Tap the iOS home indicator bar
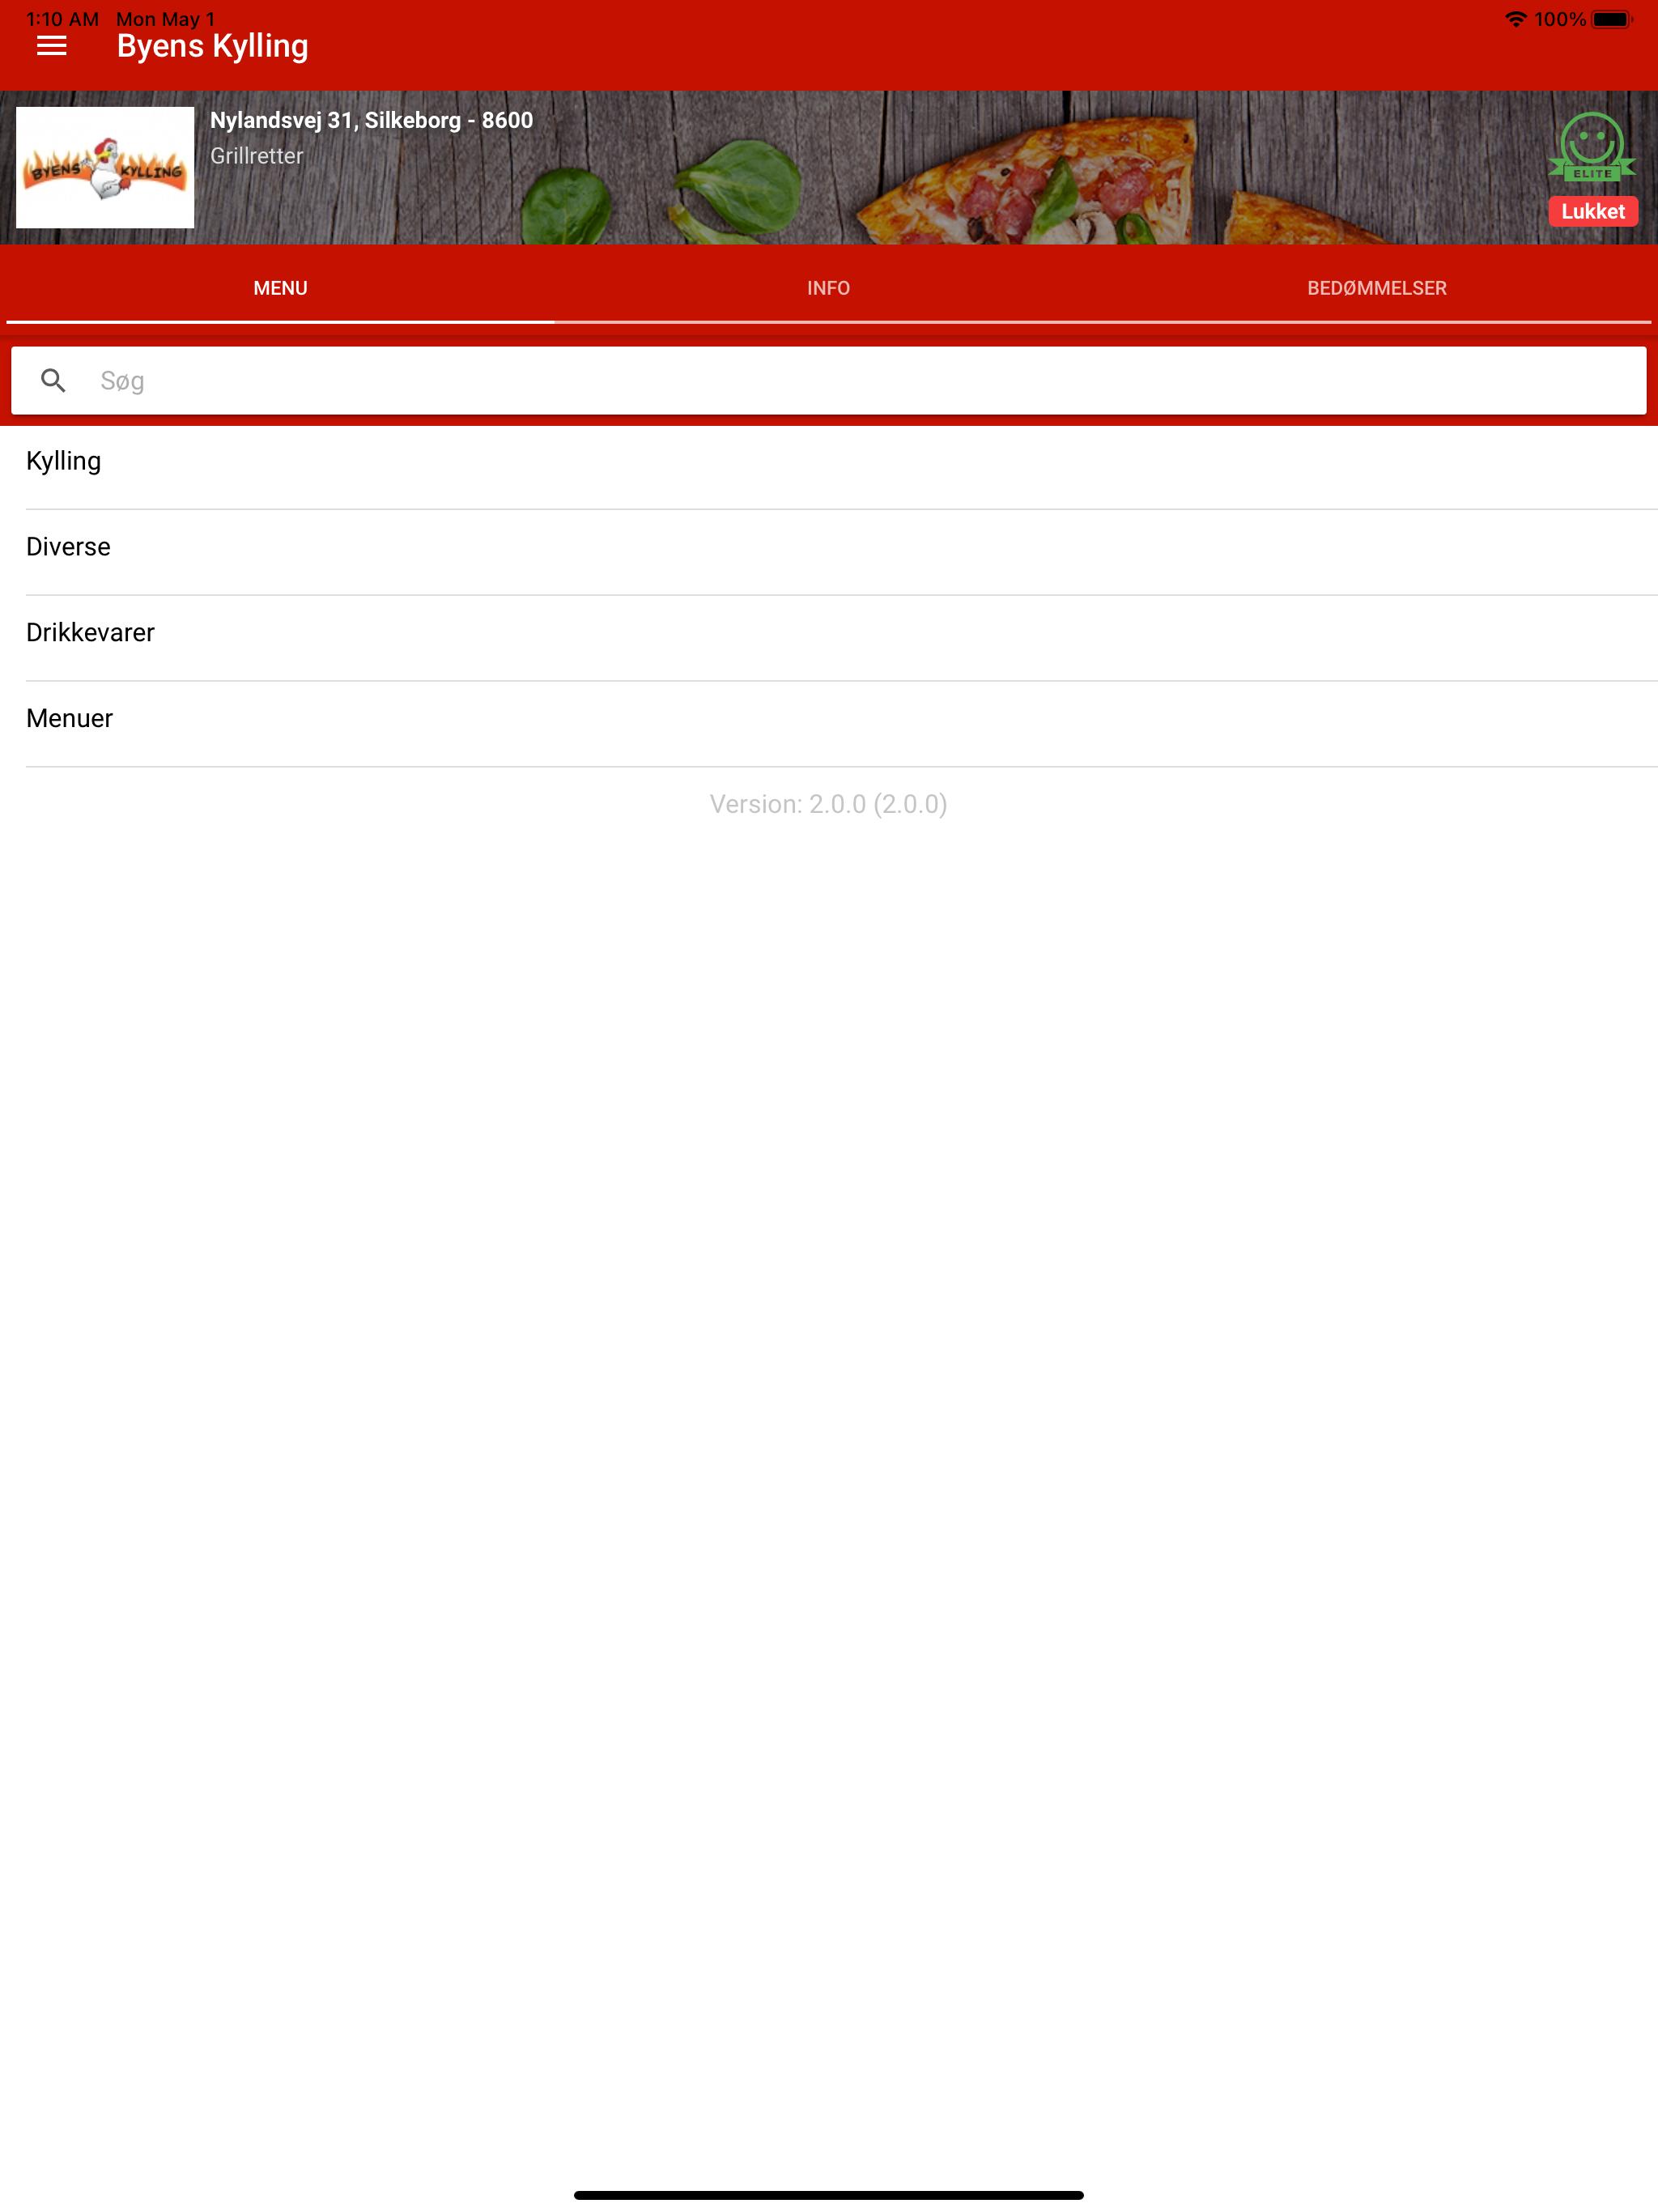 [828, 2195]
